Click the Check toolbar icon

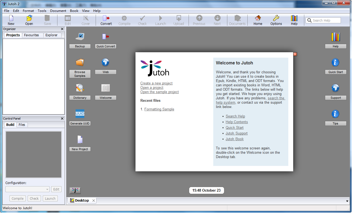pos(142,18)
